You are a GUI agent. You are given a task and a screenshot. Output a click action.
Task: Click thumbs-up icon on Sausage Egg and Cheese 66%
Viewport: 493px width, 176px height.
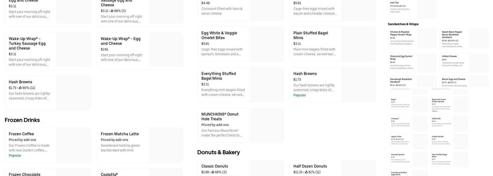pyautogui.click(x=112, y=11)
